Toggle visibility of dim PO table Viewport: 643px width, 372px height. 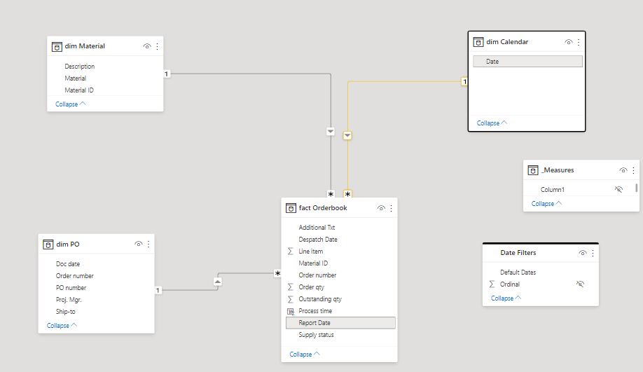[138, 244]
